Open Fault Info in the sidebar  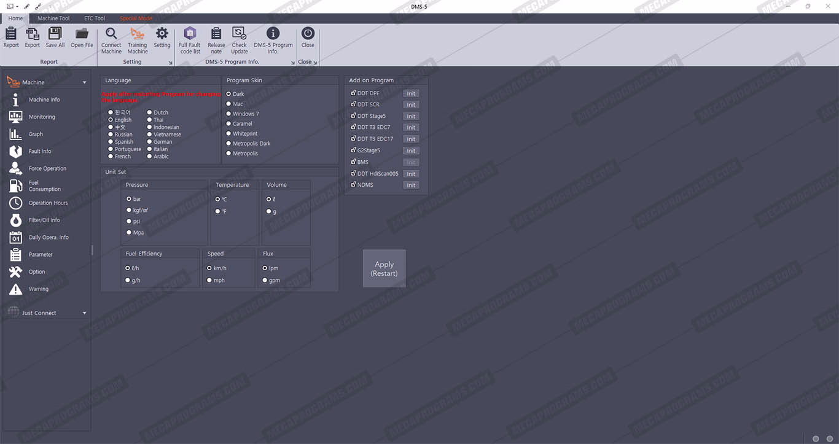pos(39,151)
